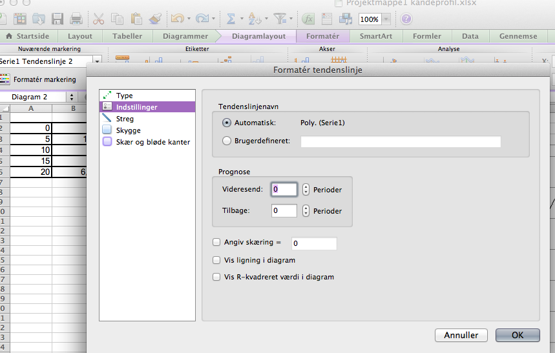Image resolution: width=555 pixels, height=353 pixels.
Task: Switch to the Layout tab
Action: tap(80, 36)
